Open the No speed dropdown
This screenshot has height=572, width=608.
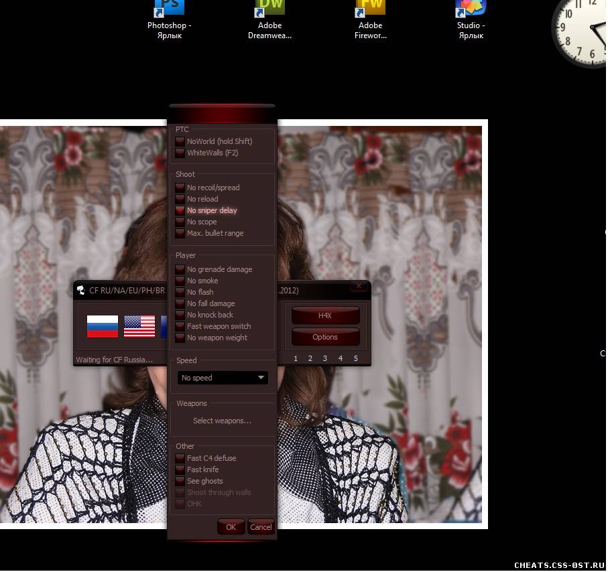point(223,378)
